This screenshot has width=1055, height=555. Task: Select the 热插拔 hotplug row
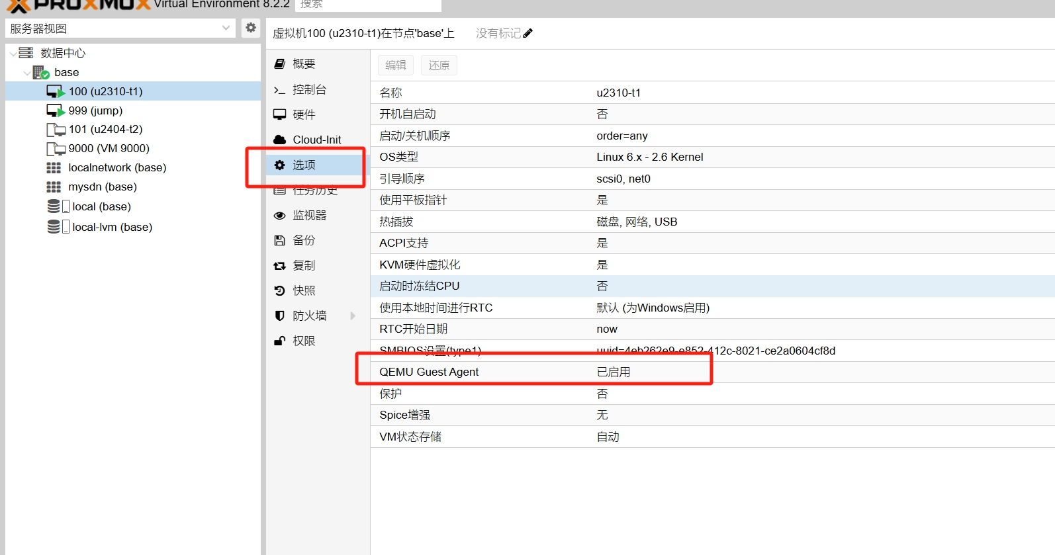[713, 222]
